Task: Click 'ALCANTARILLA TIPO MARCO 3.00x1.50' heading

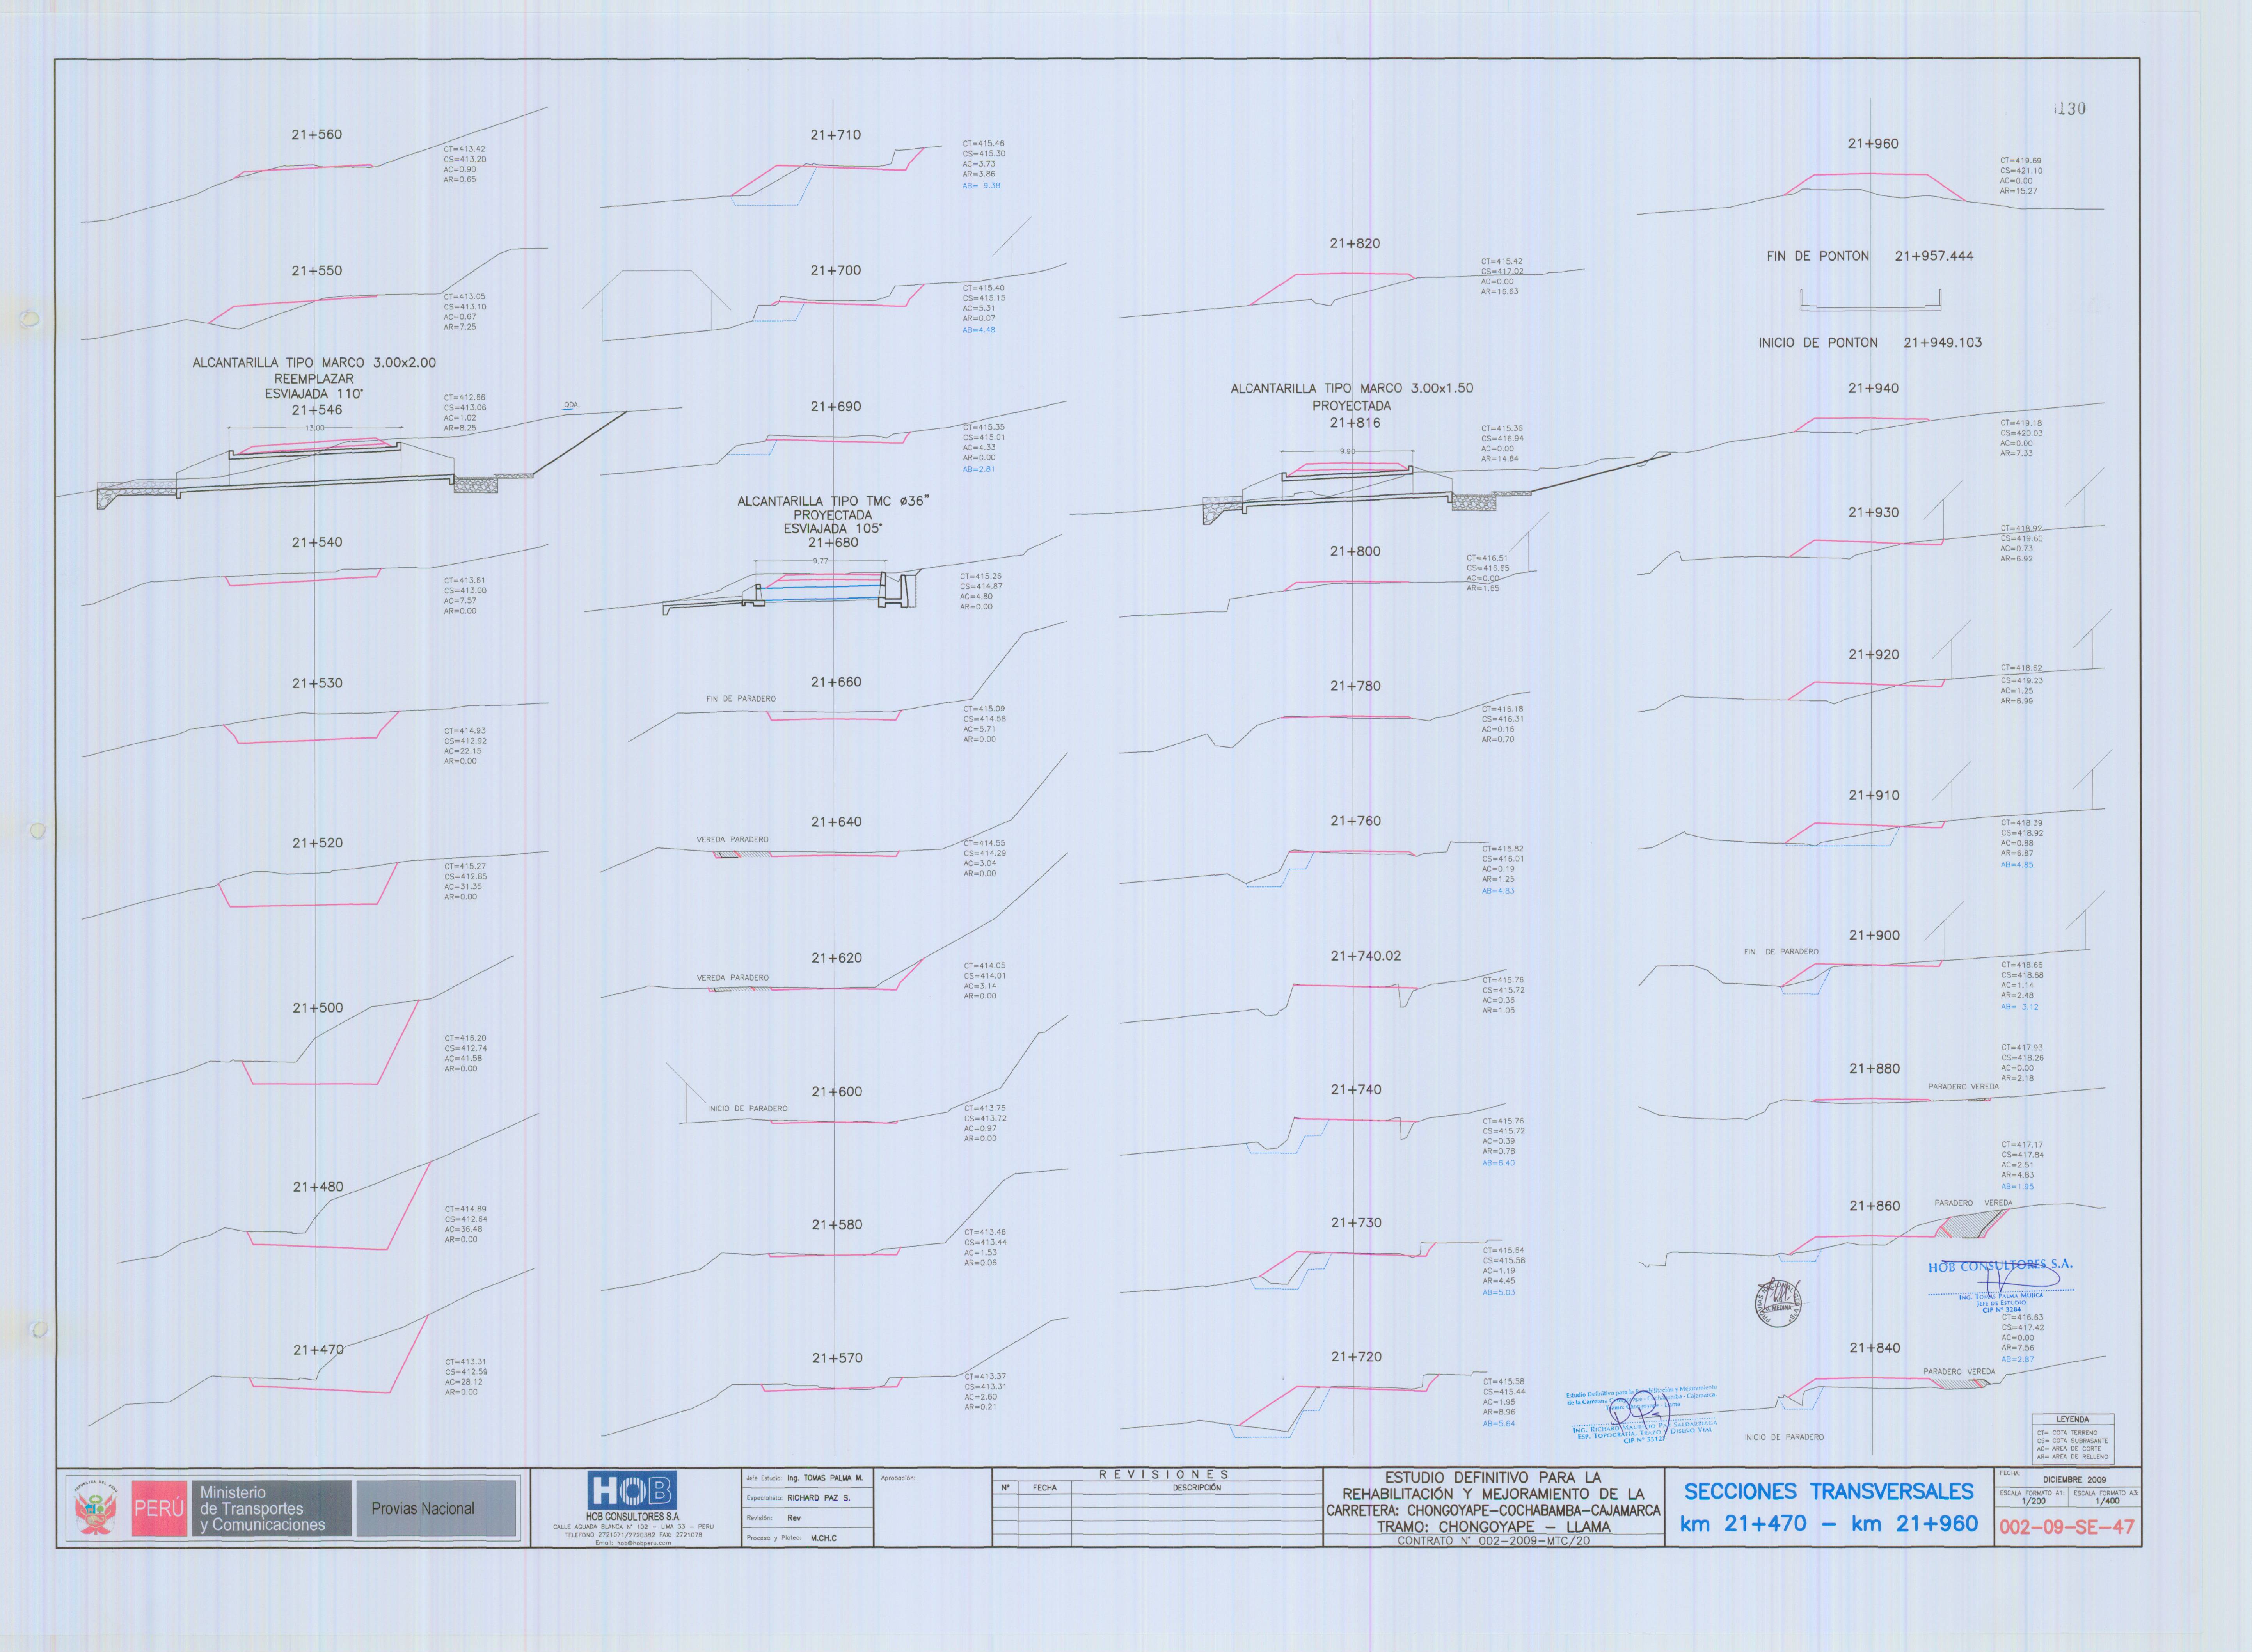Action: click(x=1352, y=388)
